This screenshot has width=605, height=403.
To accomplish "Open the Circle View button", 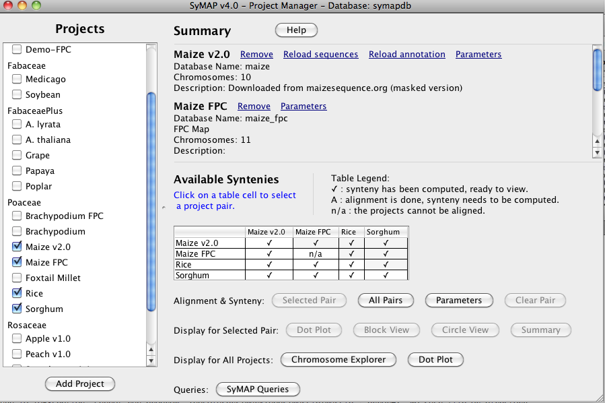I will tap(465, 330).
